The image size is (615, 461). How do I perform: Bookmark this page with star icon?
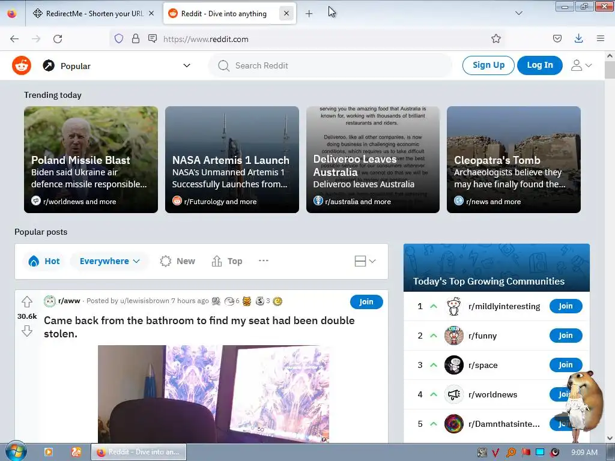495,38
